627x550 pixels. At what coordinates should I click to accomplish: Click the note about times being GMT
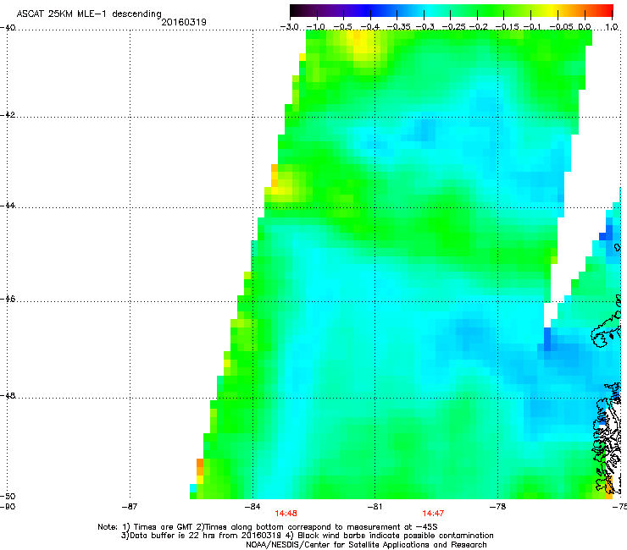pyautogui.click(x=162, y=527)
